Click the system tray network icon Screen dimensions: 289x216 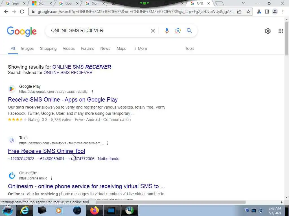tap(254, 210)
